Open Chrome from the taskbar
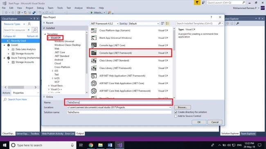 (91, 145)
